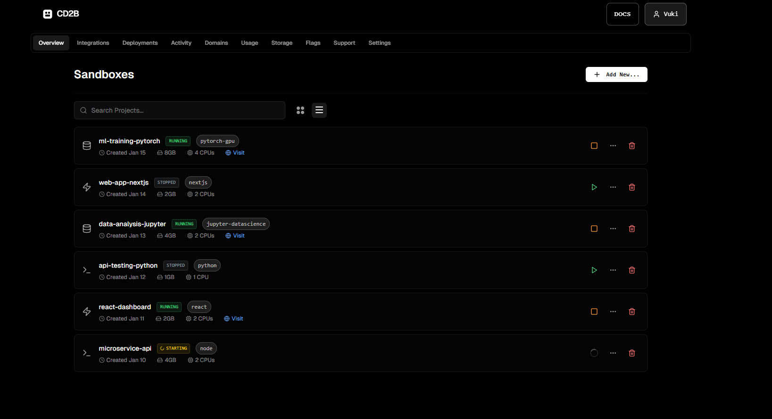Stop the react-dashboard sandbox

594,312
